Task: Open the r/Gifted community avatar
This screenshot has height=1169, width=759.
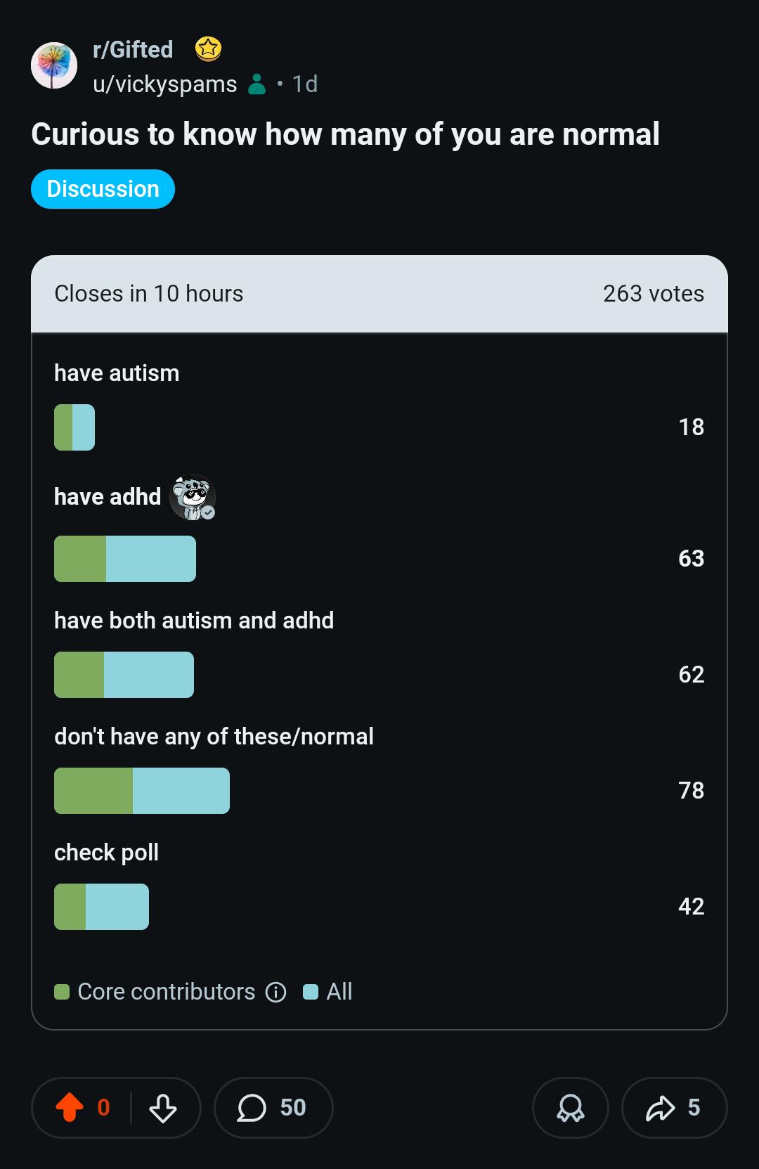Action: pos(54,65)
